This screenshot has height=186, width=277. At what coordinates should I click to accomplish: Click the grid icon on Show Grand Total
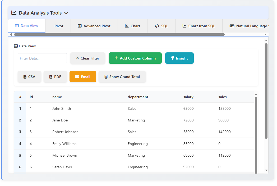107,77
